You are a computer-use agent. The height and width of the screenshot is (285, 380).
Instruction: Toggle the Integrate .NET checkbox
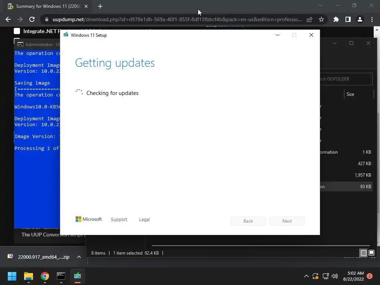click(x=17, y=31)
